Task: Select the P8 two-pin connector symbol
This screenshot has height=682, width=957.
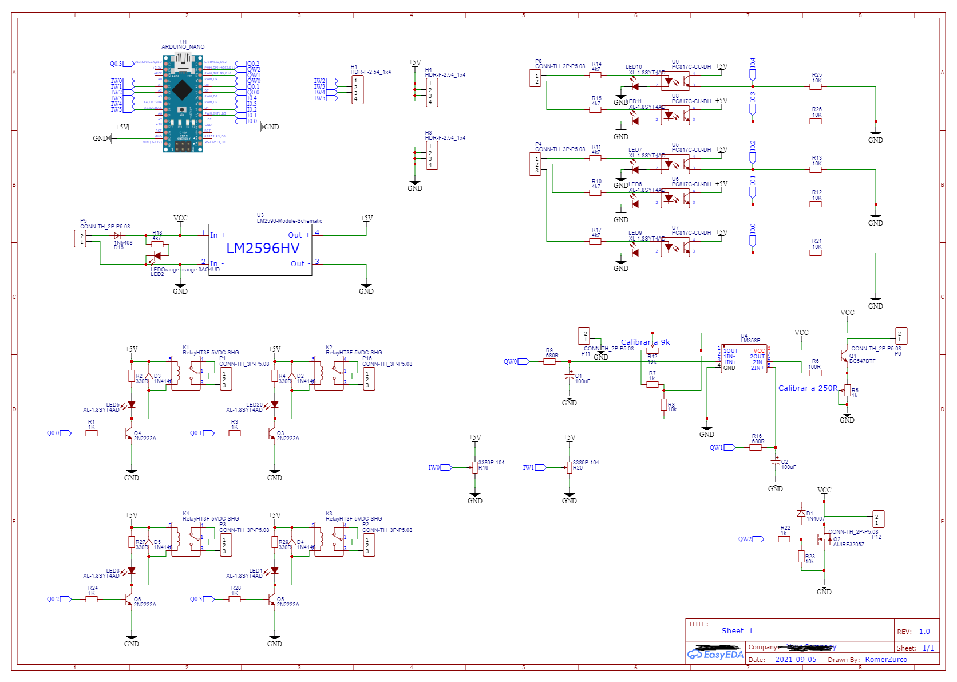Action: pos(535,78)
